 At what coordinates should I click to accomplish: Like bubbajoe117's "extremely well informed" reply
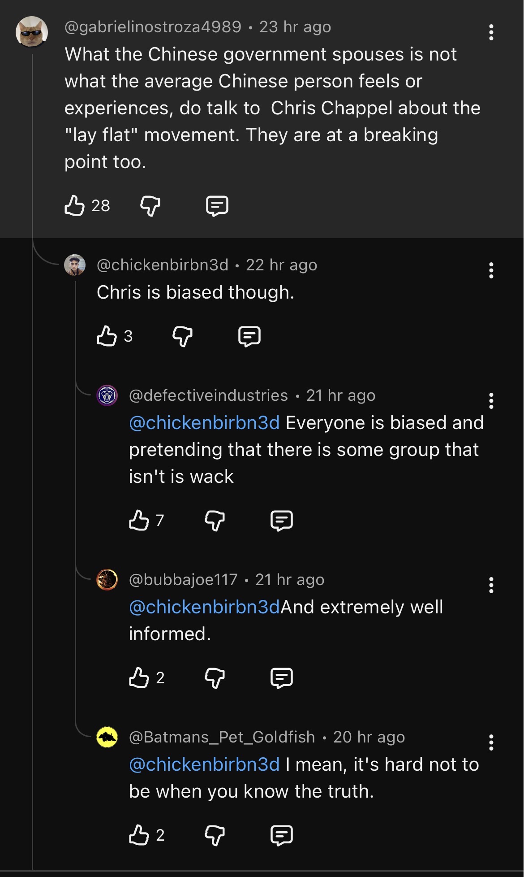139,677
